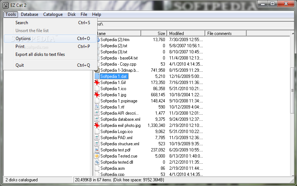Click the path field above the file list
The height and width of the screenshot is (186, 297).
click(x=195, y=24)
